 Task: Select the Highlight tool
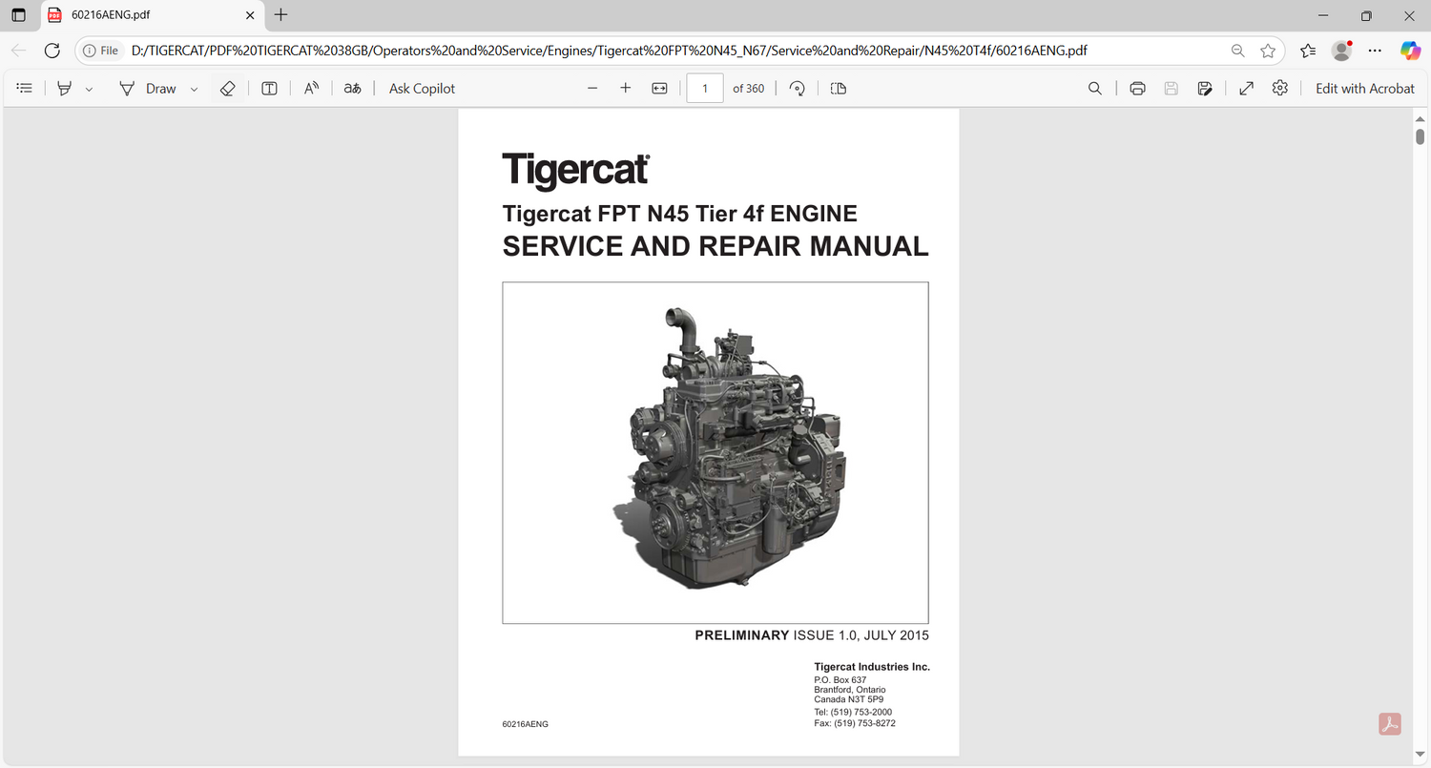(x=65, y=88)
